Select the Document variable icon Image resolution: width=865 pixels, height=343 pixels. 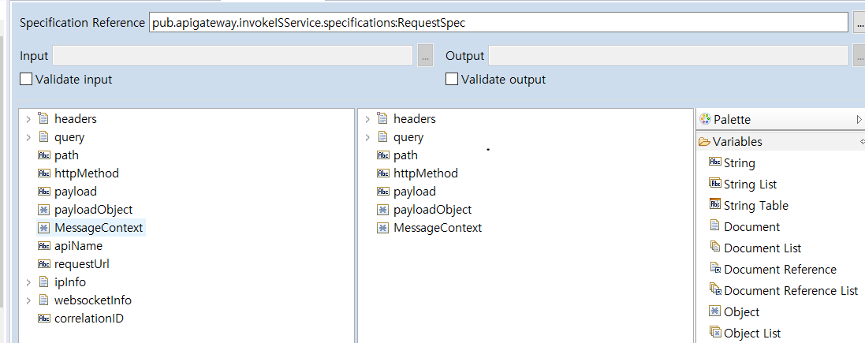pyautogui.click(x=715, y=226)
